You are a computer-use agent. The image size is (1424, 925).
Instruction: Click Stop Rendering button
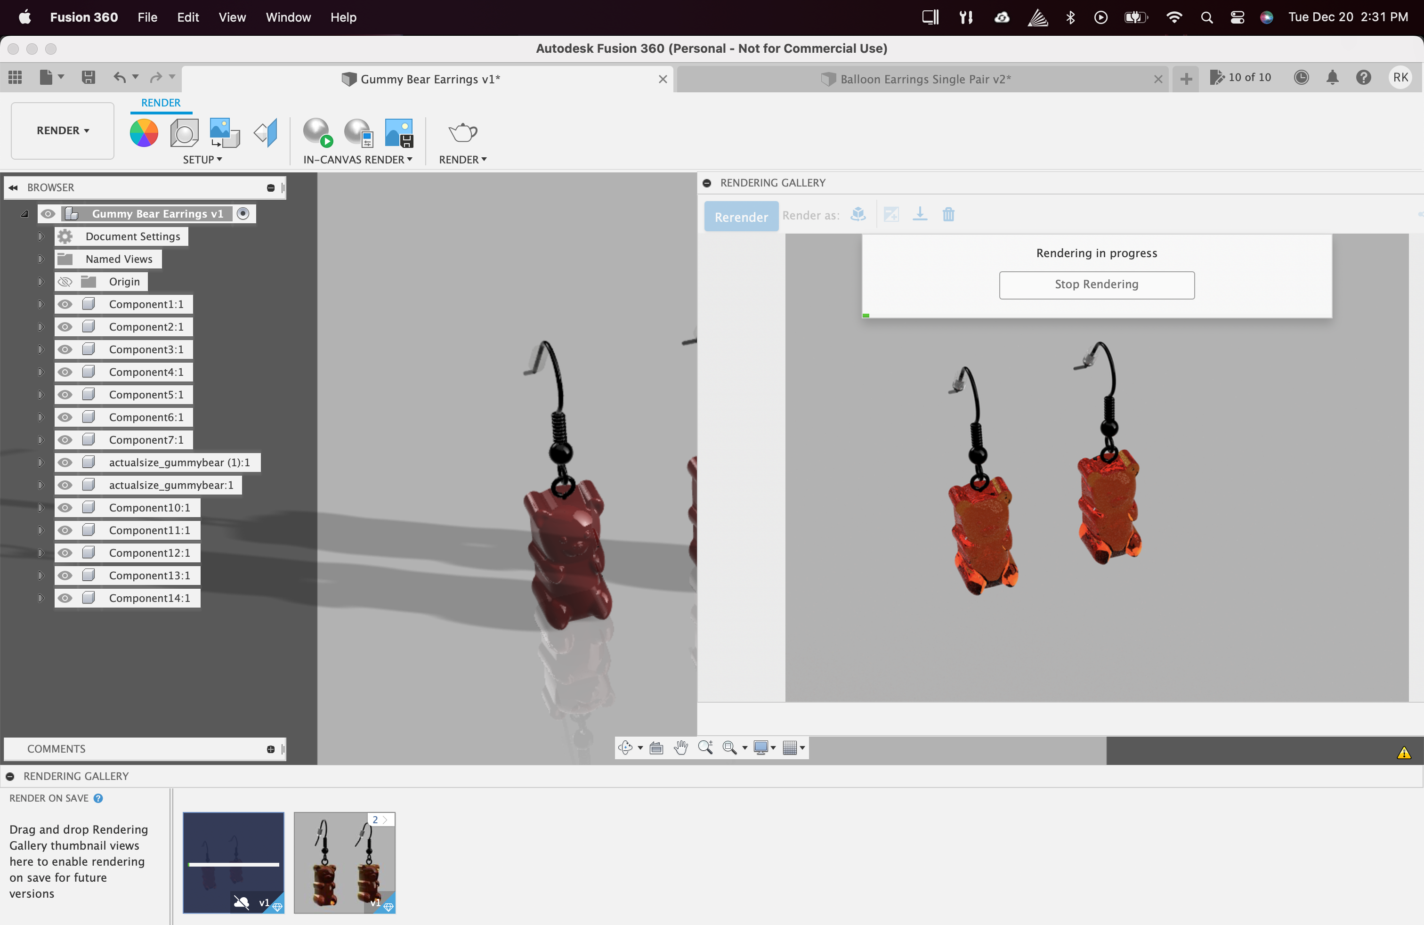point(1096,285)
